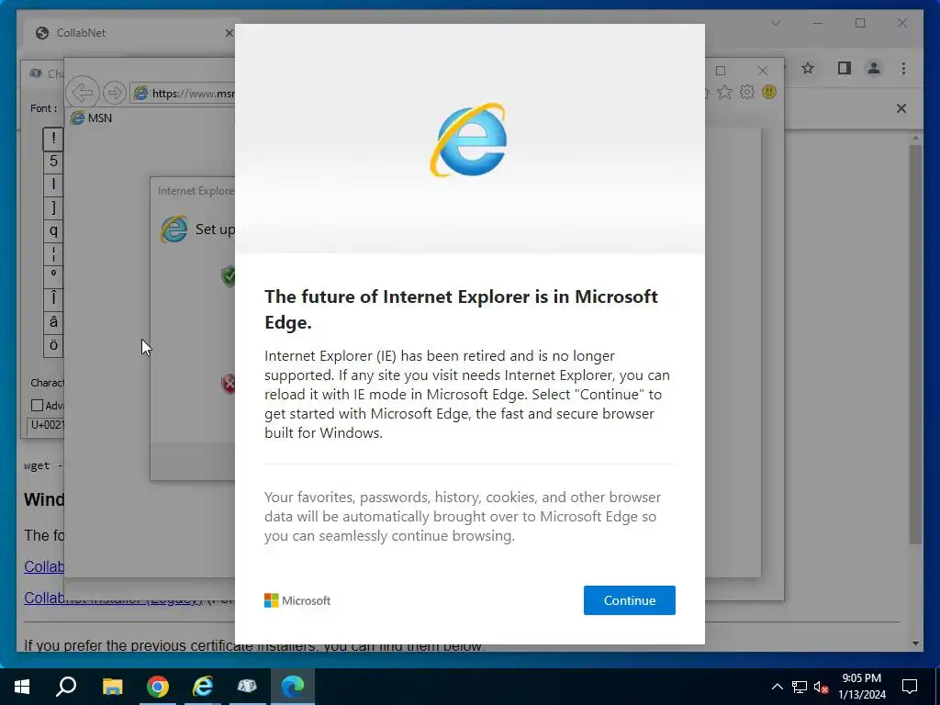This screenshot has width=940, height=705.
Task: Open the Collab link on the Chrome page
Action: pyautogui.click(x=44, y=566)
